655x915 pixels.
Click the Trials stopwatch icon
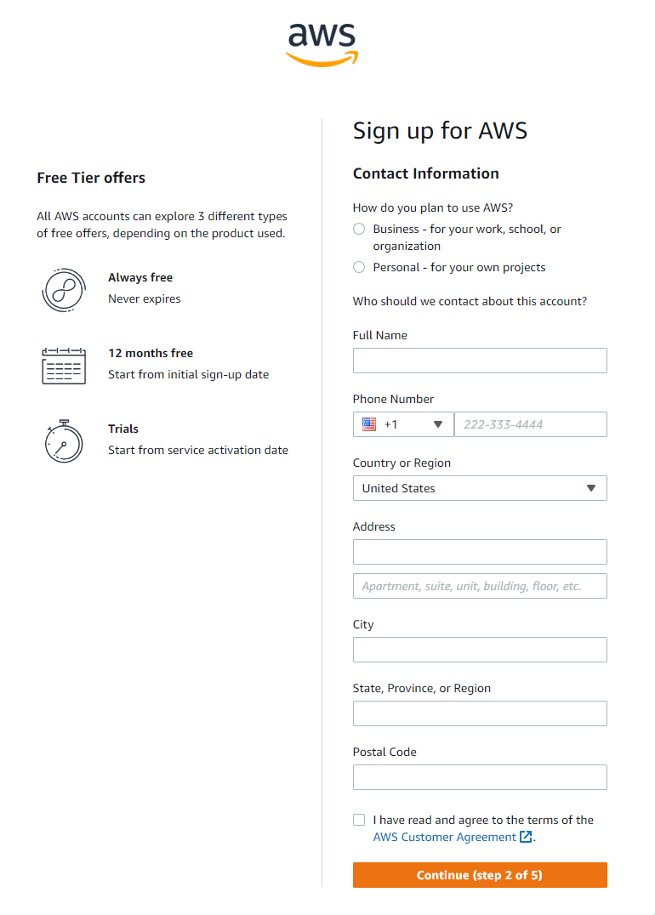click(x=64, y=440)
